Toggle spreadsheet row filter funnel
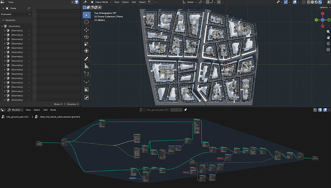This screenshot has width=331, height=188. (77, 2)
